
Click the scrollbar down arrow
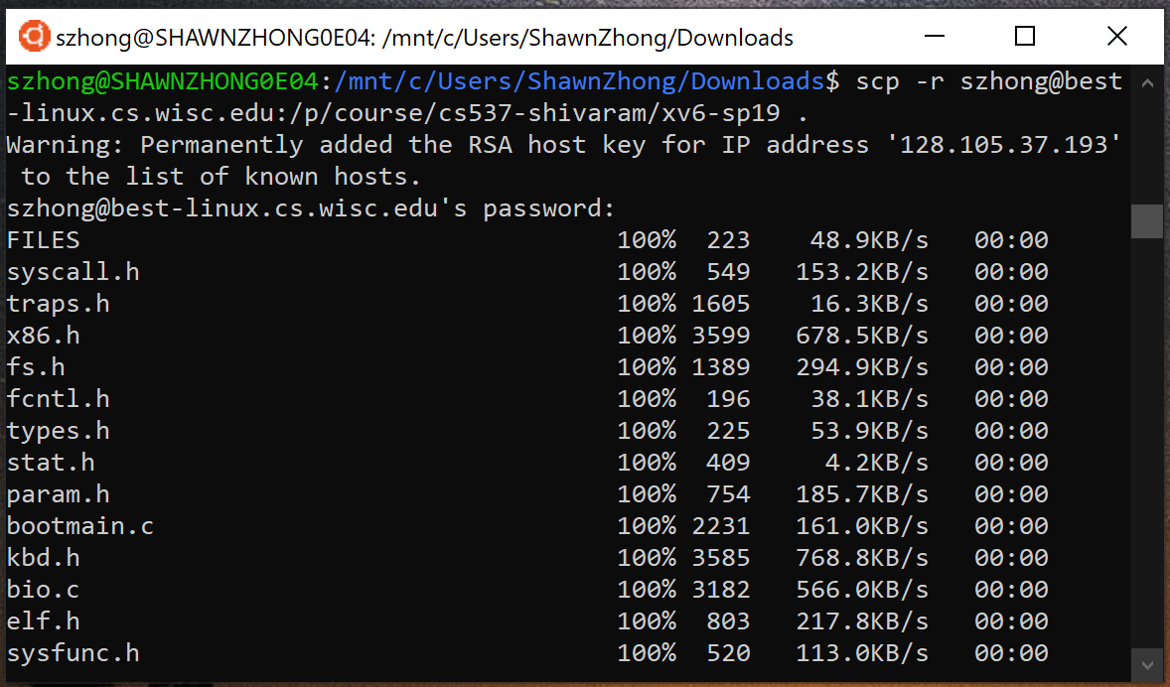click(1146, 663)
